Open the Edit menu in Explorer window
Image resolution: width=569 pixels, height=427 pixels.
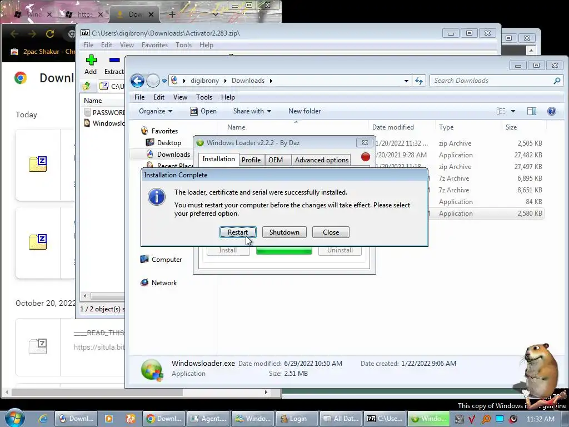158,97
